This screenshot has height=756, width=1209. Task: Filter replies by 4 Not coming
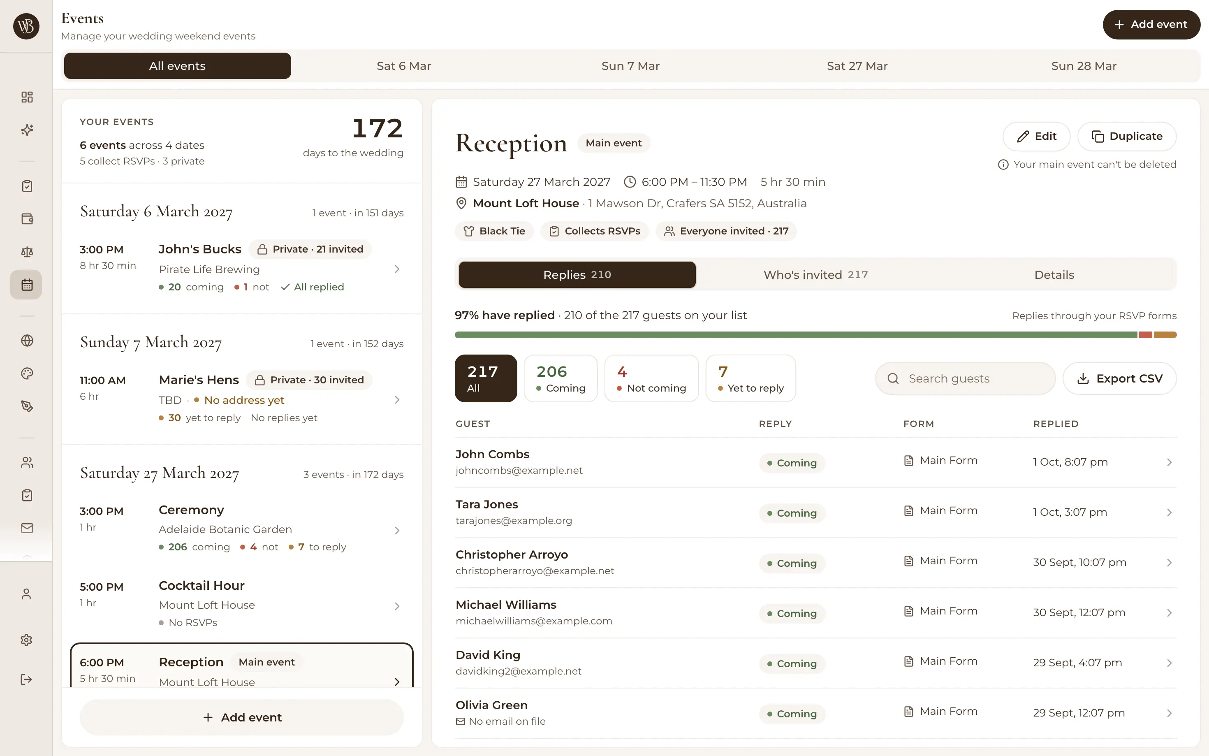coord(651,378)
